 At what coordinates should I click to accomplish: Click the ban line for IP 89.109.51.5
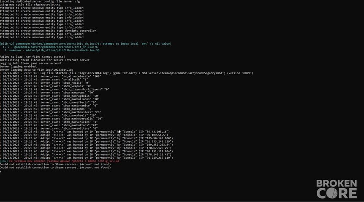84,135
